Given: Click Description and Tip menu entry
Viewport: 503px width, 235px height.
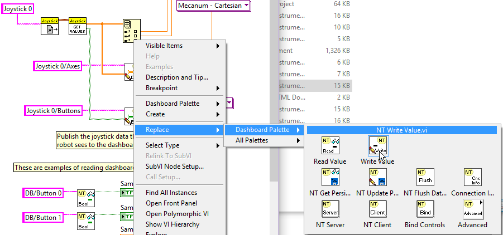Looking at the screenshot, I should (176, 77).
